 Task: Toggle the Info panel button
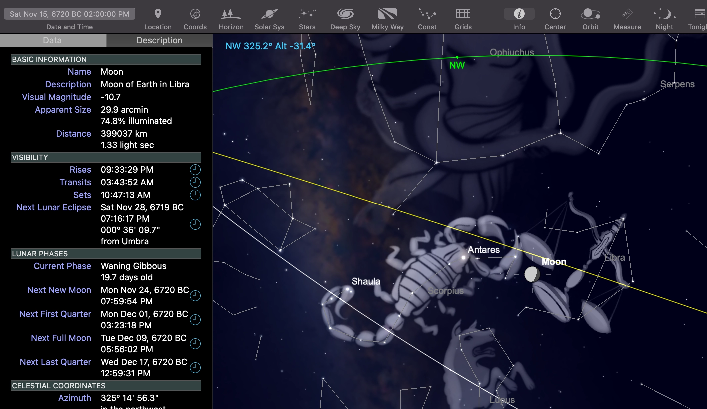(x=519, y=14)
